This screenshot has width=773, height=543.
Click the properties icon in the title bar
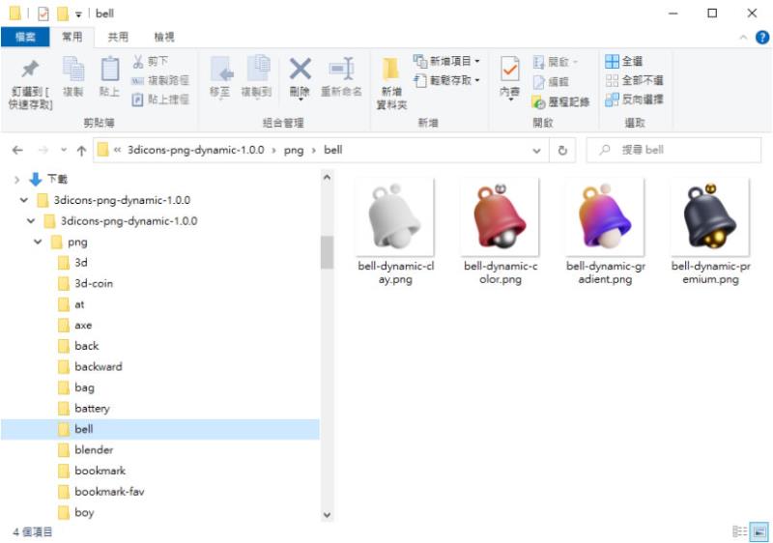click(x=43, y=14)
